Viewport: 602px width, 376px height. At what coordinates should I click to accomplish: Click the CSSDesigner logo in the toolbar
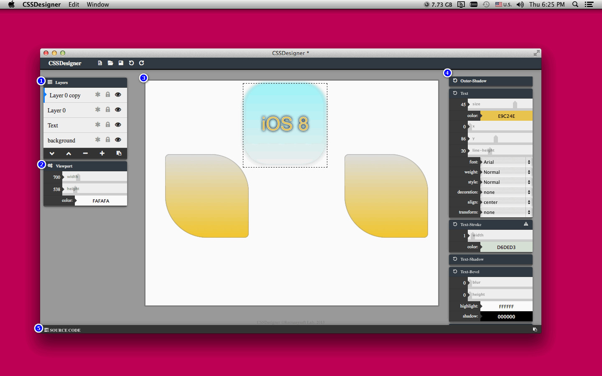65,63
